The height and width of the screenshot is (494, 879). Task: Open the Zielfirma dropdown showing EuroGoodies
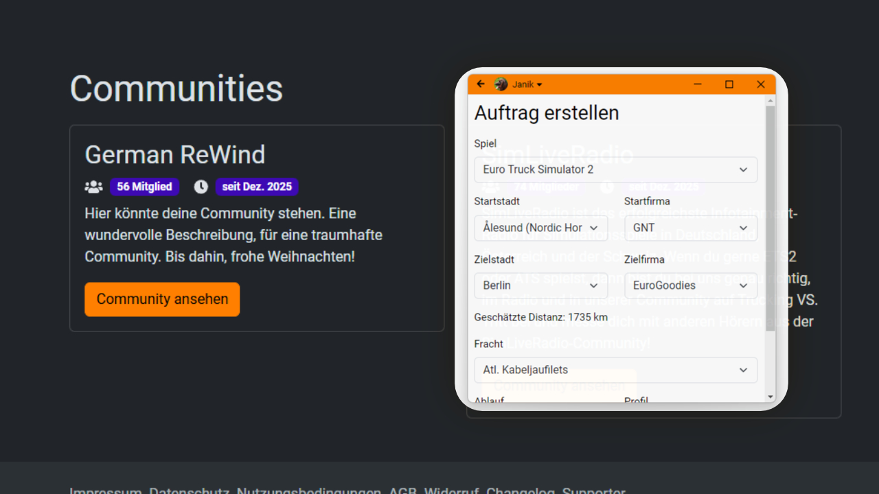690,285
